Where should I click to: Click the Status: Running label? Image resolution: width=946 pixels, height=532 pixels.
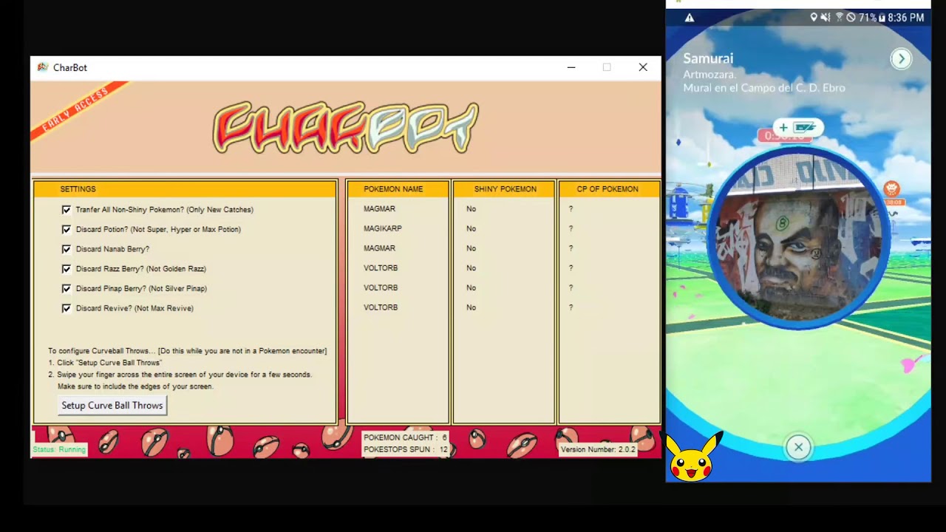59,449
